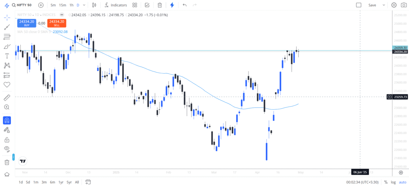The image size is (409, 186).
Task: Open the time axis settings gear
Action: tap(401, 172)
